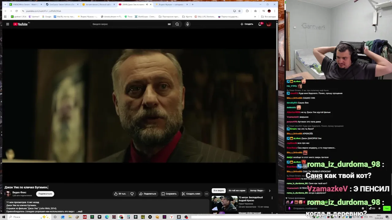The image size is (392, 220).
Task: Start voice search with the microphone icon
Action: (187, 24)
